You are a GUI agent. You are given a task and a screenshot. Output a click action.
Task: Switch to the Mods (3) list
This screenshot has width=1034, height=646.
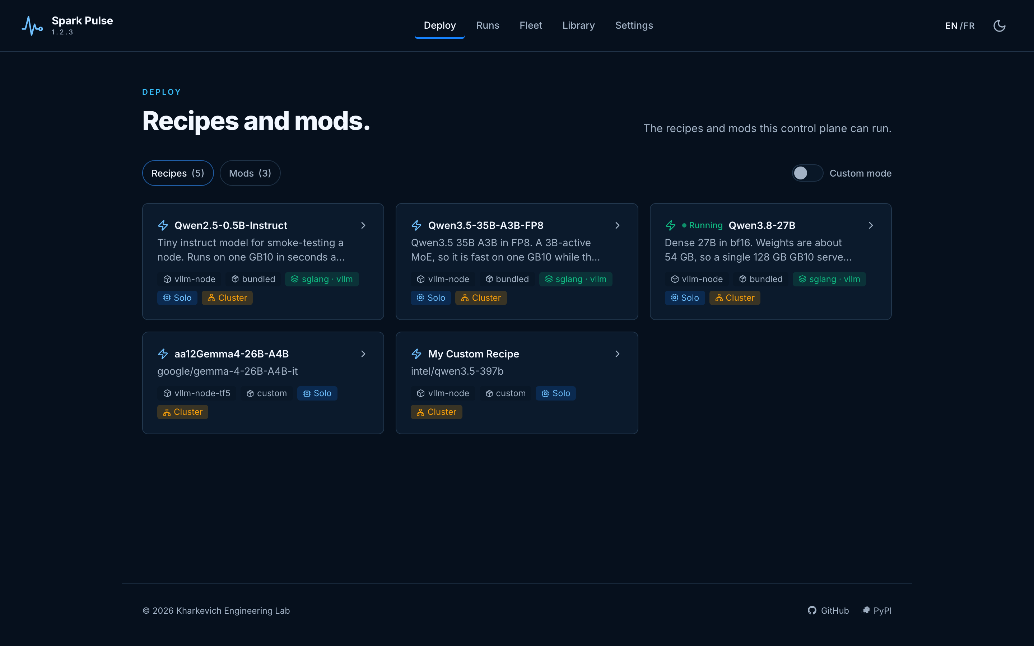tap(250, 173)
